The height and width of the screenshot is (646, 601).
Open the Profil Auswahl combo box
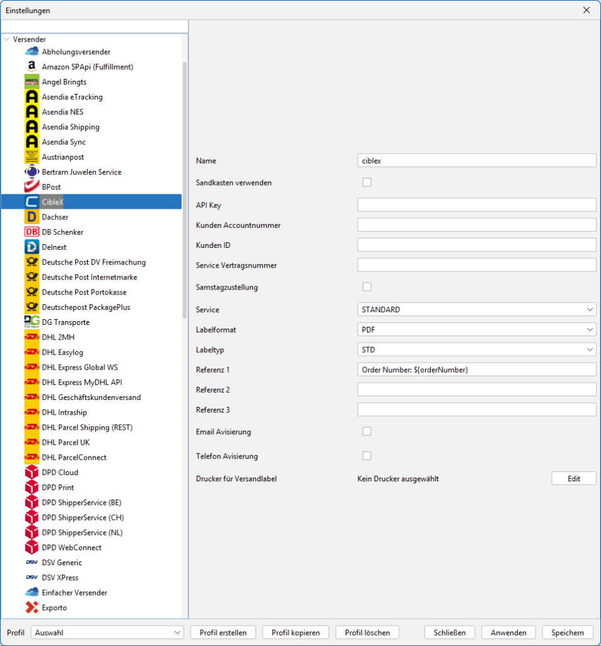[107, 632]
